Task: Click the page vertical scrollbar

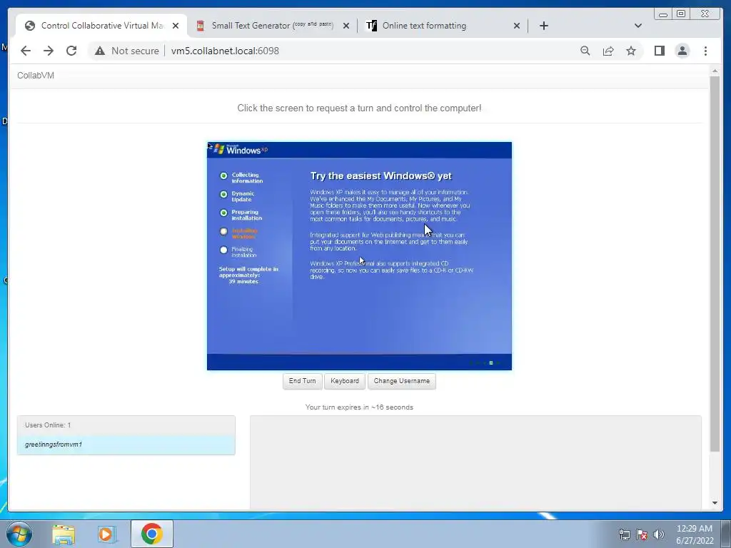Action: (x=715, y=263)
